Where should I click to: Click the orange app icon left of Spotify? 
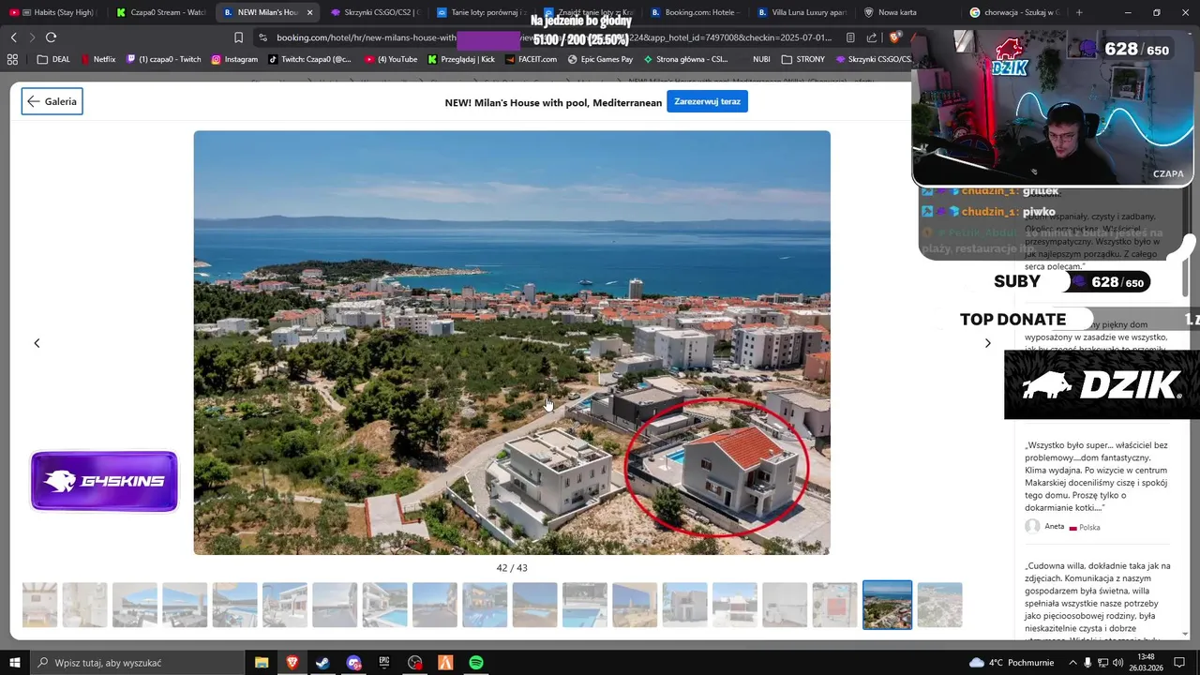(x=445, y=663)
